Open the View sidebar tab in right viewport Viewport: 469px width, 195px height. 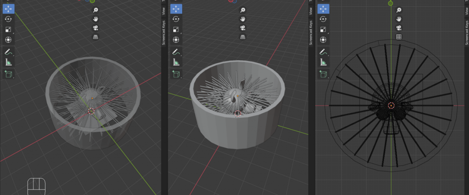467,11
